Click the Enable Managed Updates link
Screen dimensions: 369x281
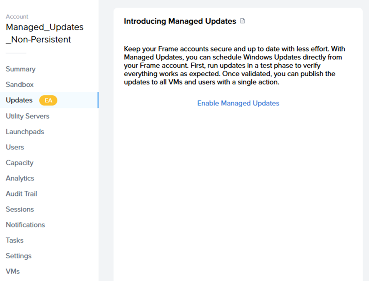[238, 103]
